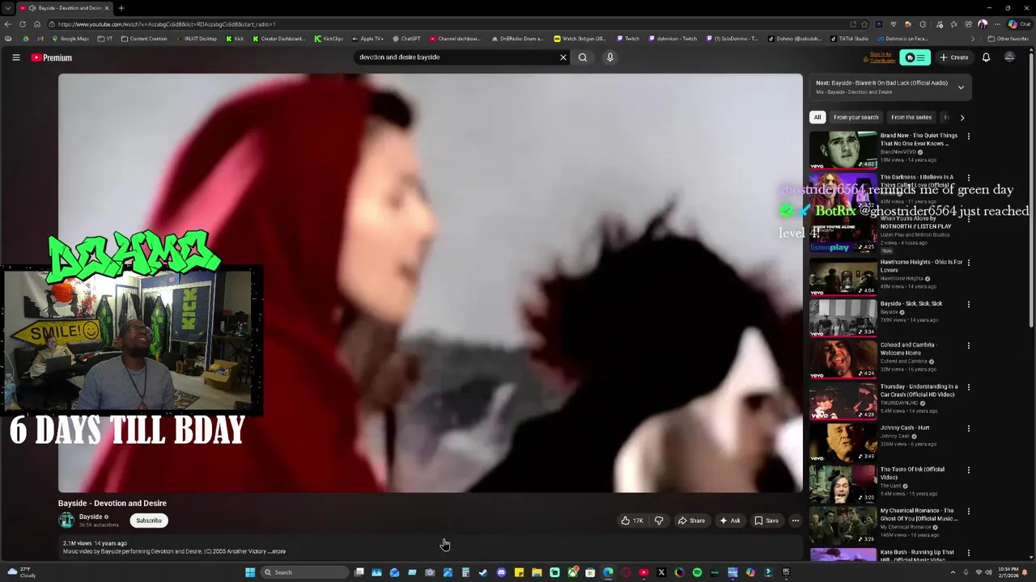Screen dimensions: 1036x582
Task: Open the Creator Dashboard bookmark
Action: pos(279,39)
